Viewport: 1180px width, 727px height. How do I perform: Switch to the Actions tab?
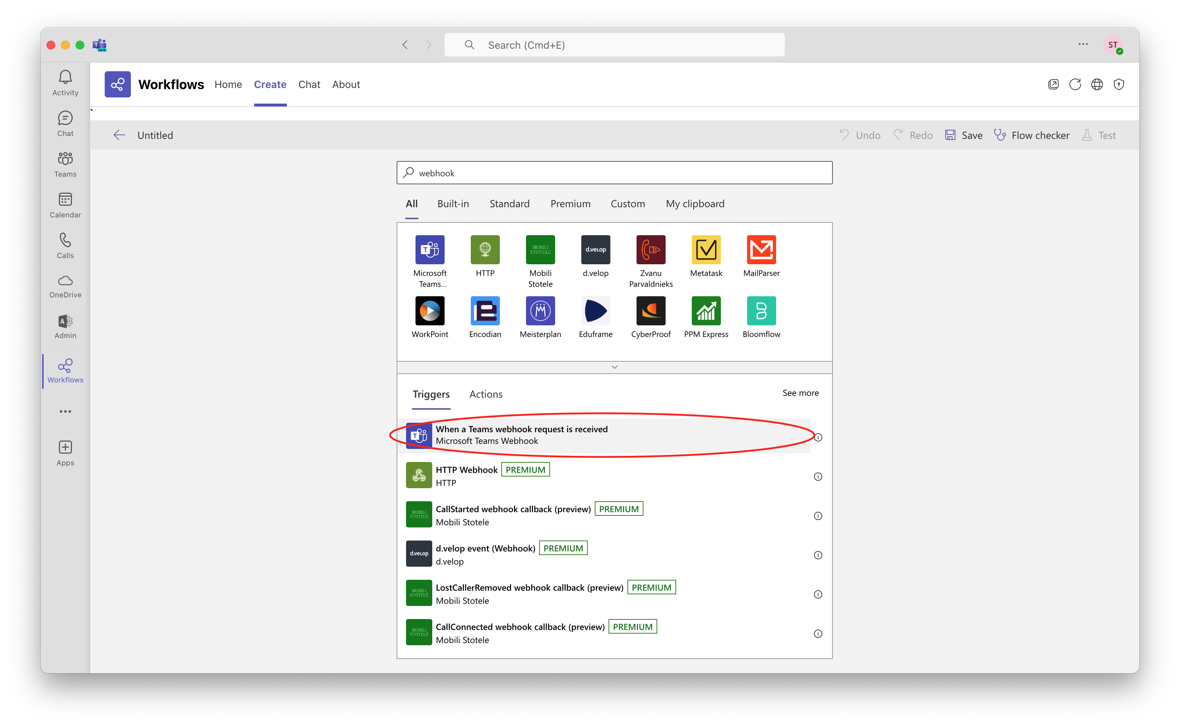pyautogui.click(x=486, y=394)
